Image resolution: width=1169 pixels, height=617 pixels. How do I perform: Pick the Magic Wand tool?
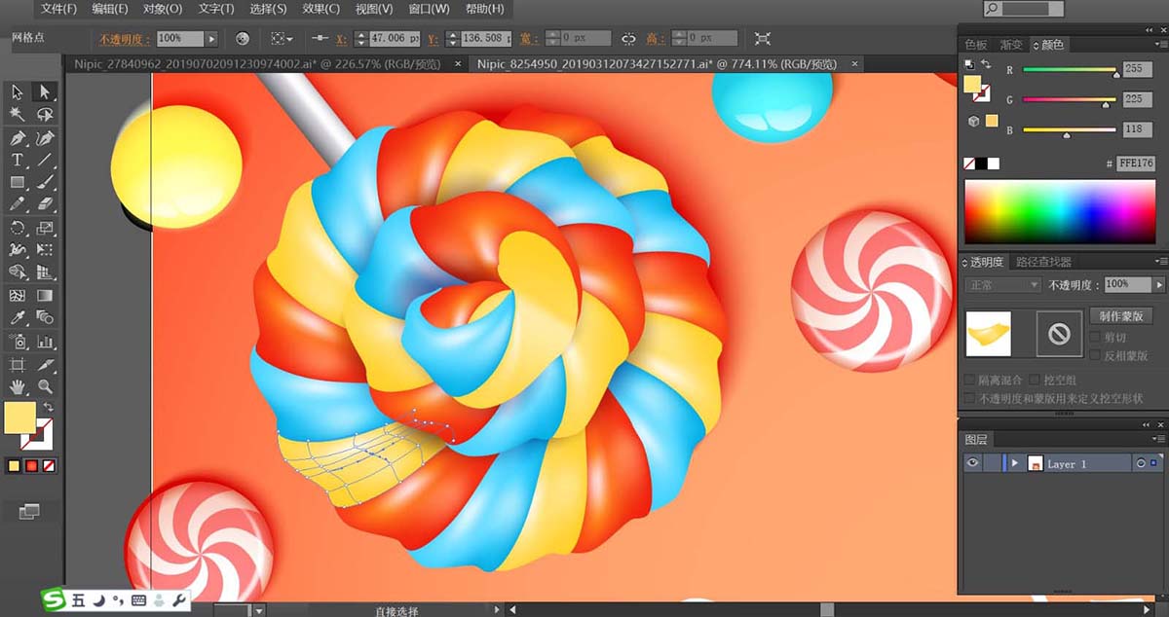(x=18, y=115)
